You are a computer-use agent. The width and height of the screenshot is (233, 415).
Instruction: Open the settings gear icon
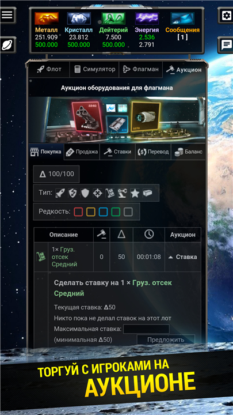pos(226,16)
